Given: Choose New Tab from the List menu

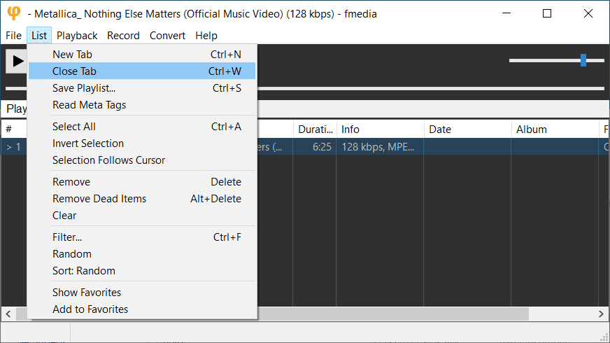Looking at the screenshot, I should [142, 55].
